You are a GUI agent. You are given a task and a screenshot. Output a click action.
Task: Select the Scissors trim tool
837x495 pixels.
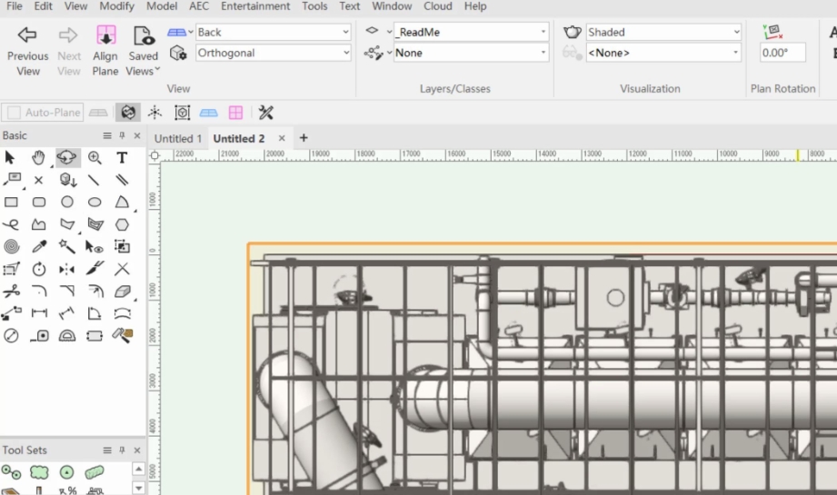(x=11, y=292)
